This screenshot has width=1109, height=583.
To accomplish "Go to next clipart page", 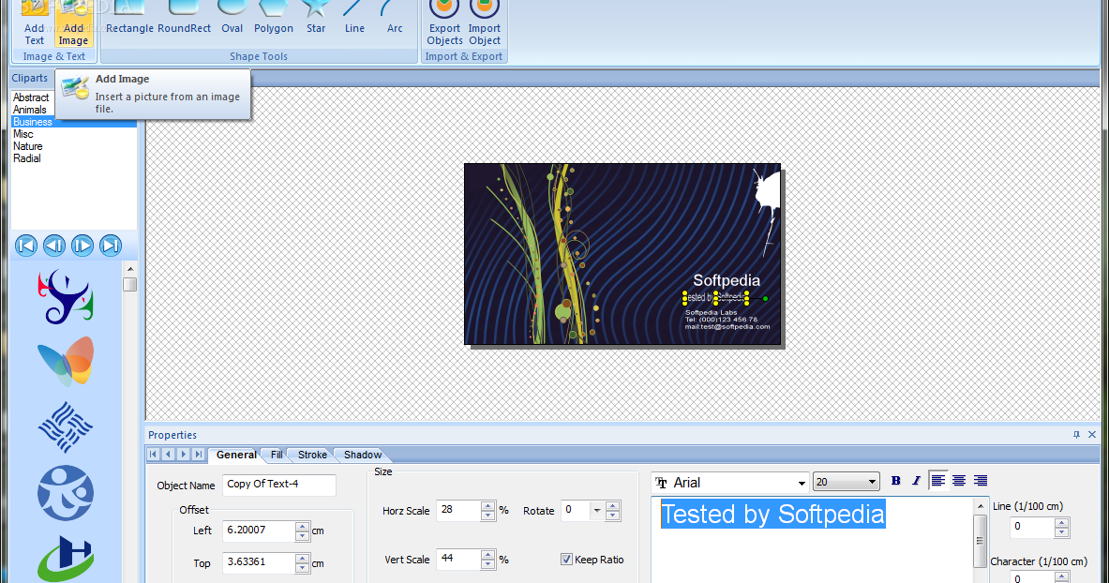I will pos(82,246).
